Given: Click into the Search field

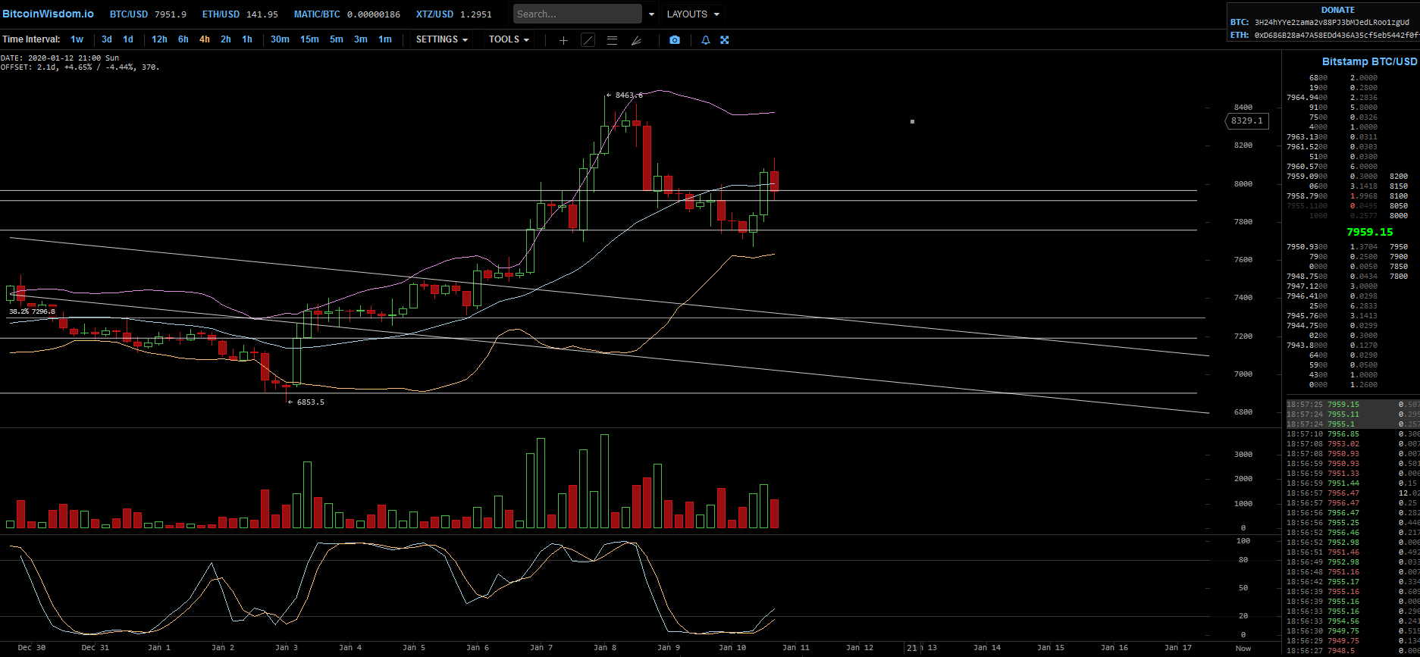Looking at the screenshot, I should tap(578, 14).
